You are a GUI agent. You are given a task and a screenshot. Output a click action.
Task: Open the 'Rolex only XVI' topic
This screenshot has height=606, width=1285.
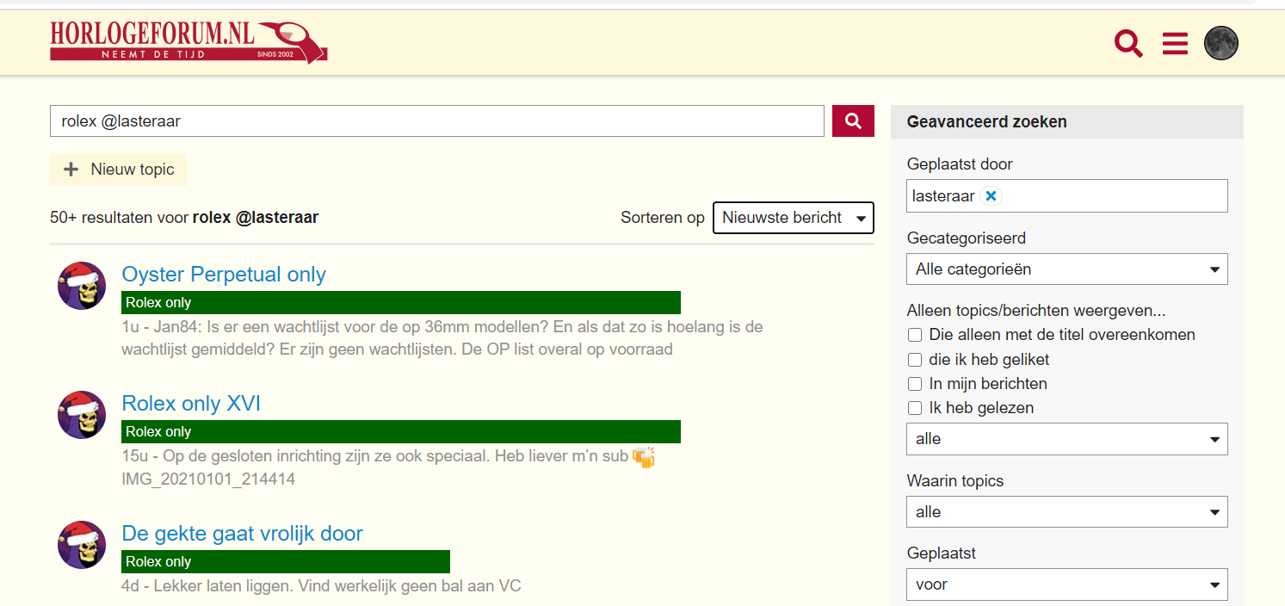(191, 404)
